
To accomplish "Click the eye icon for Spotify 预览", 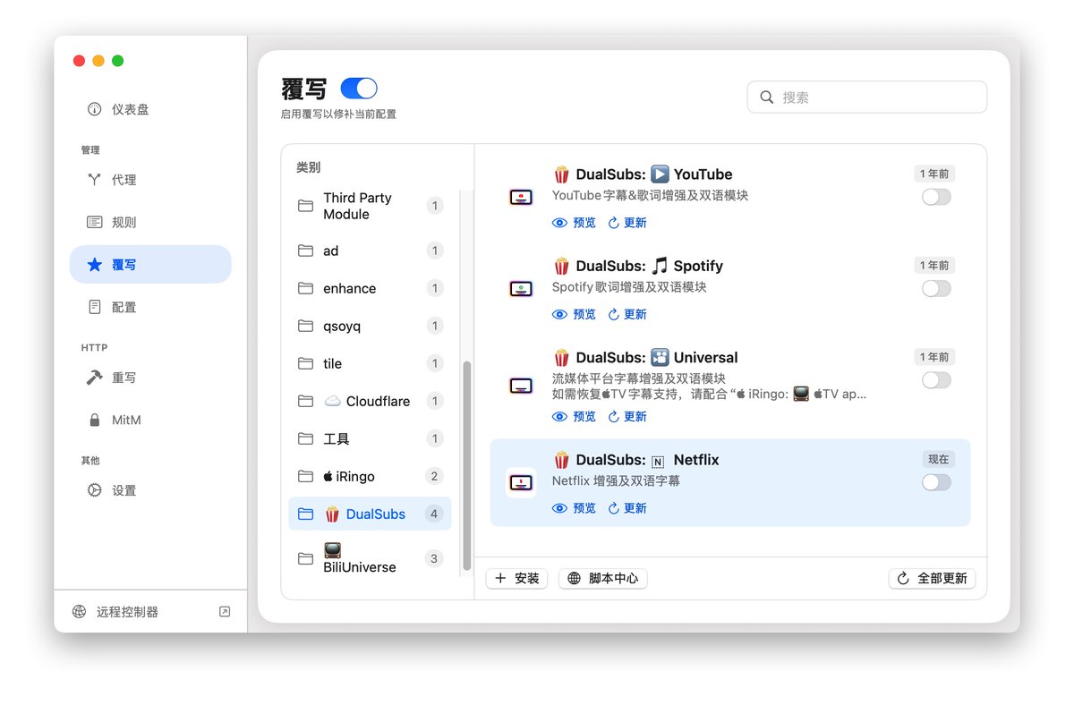I will pyautogui.click(x=560, y=314).
